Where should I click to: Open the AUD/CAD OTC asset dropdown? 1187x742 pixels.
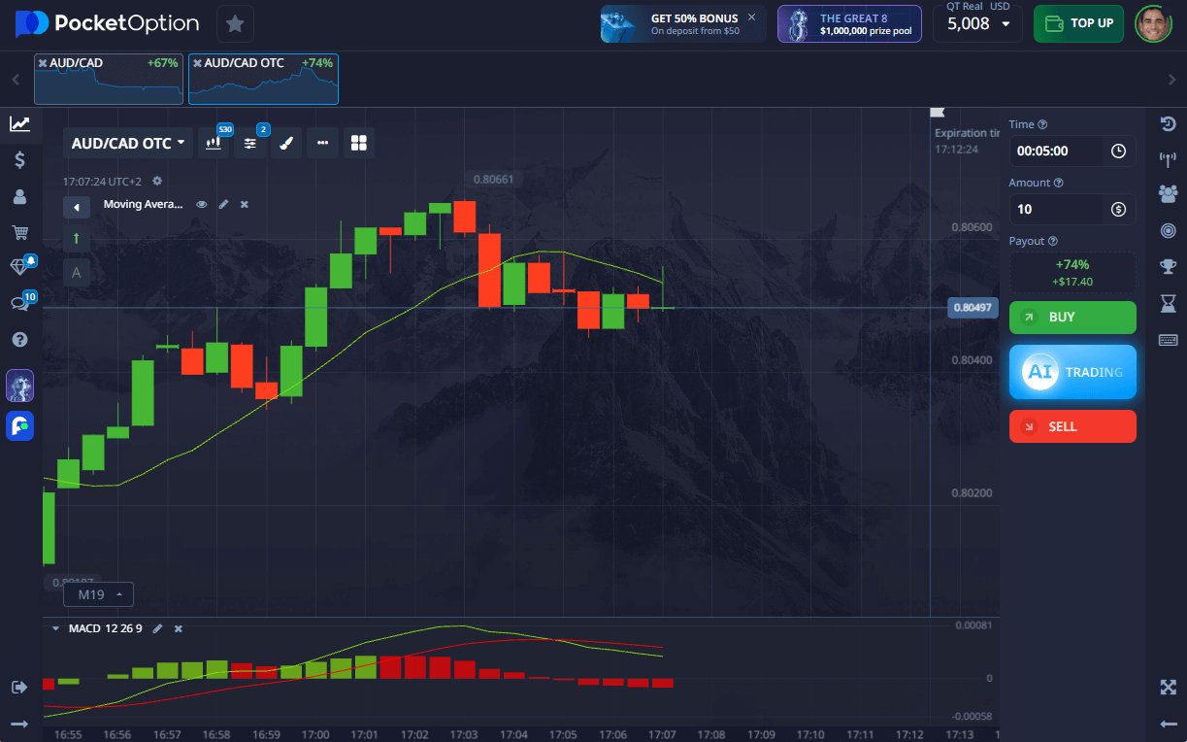coord(128,143)
